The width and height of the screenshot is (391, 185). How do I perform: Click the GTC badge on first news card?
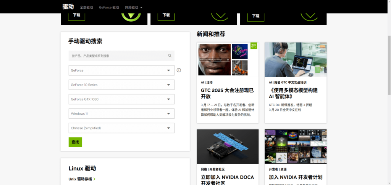pyautogui.click(x=254, y=46)
